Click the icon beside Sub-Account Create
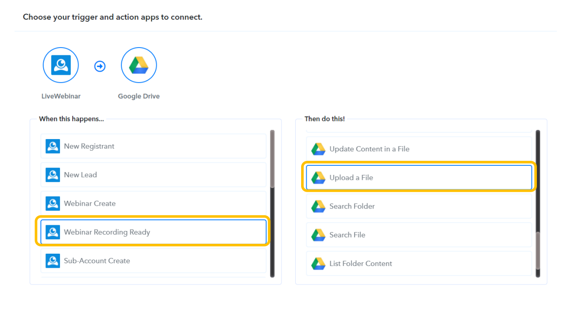The width and height of the screenshot is (570, 314). point(53,261)
